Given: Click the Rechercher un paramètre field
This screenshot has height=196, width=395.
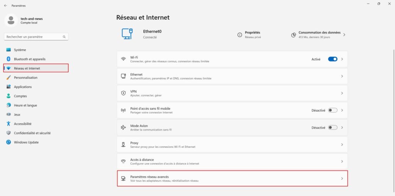Looking at the screenshot, I should [x=36, y=37].
